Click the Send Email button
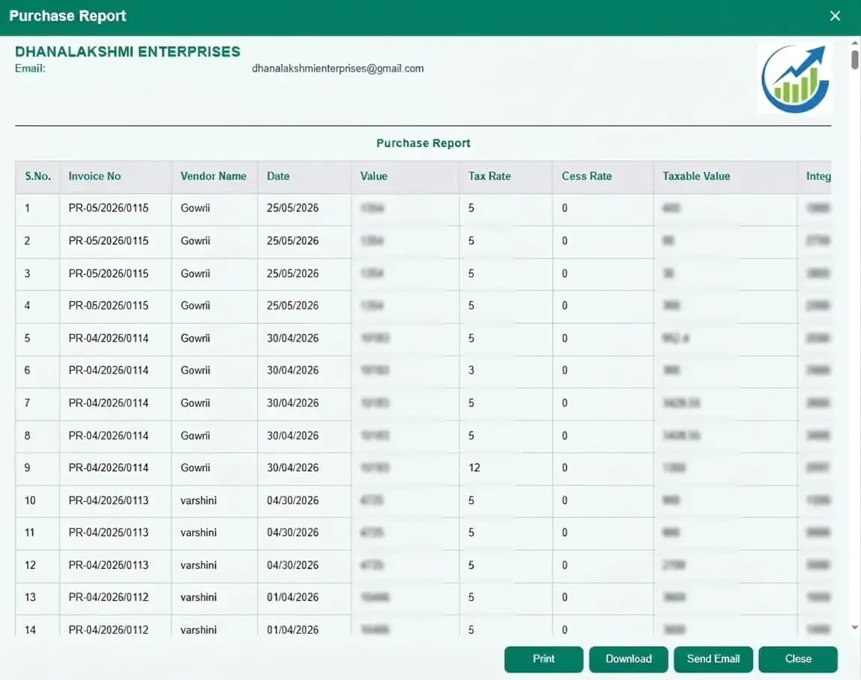Image resolution: width=861 pixels, height=680 pixels. (x=713, y=658)
